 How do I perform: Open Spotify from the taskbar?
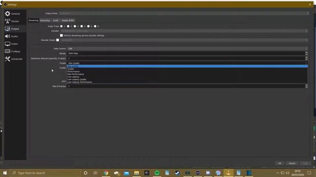click(157, 173)
